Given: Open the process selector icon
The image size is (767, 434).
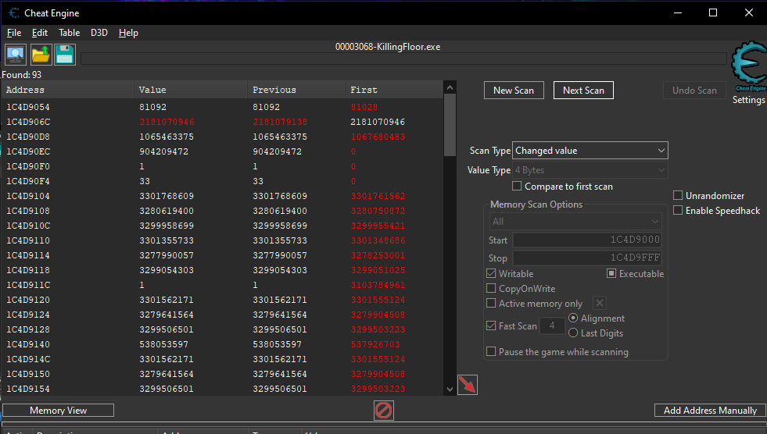Looking at the screenshot, I should click(16, 55).
